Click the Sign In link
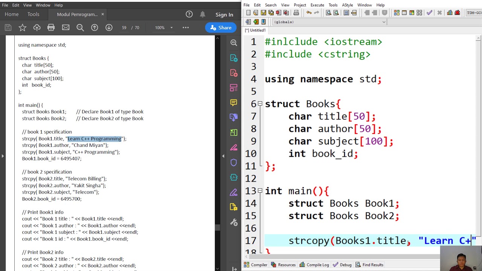Viewport: 482px width, 271px height. 224,15
